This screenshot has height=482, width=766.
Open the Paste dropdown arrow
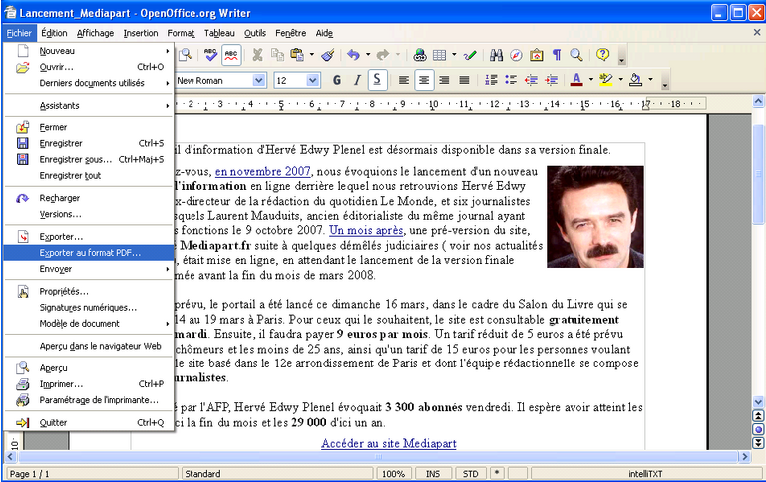[311, 55]
